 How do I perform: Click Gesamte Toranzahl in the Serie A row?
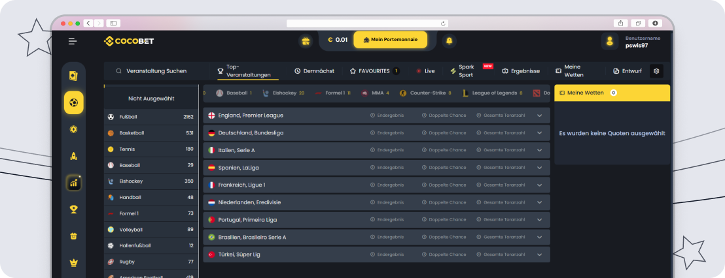tap(501, 150)
